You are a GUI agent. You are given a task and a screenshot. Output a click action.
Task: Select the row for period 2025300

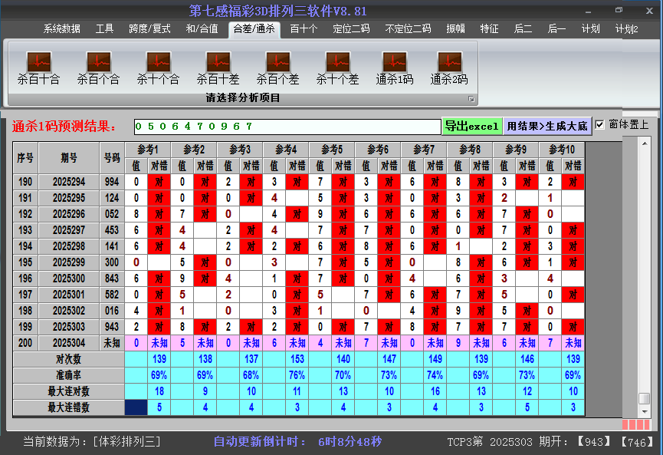[69, 279]
